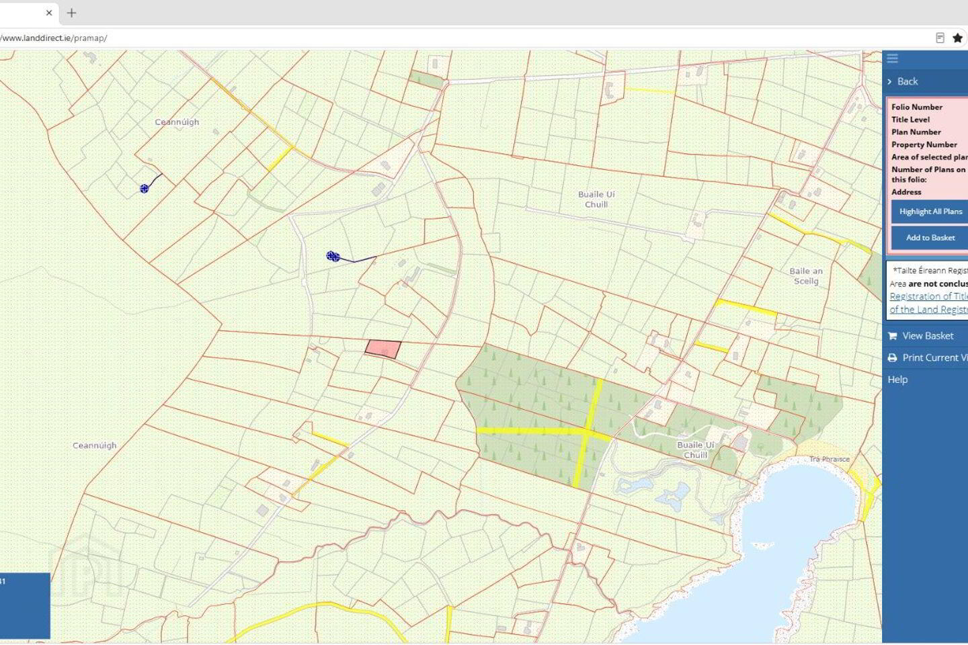The image size is (968, 645).
Task: Click the Highlight All Plans button
Action: click(x=930, y=212)
